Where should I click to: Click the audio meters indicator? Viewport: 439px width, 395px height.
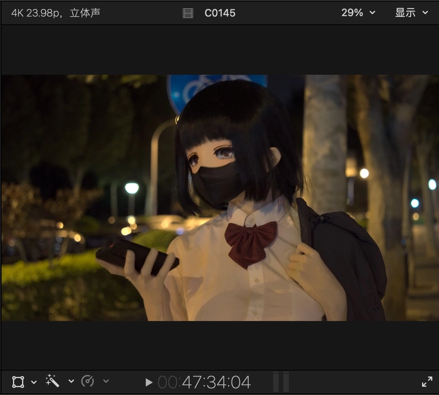281,382
